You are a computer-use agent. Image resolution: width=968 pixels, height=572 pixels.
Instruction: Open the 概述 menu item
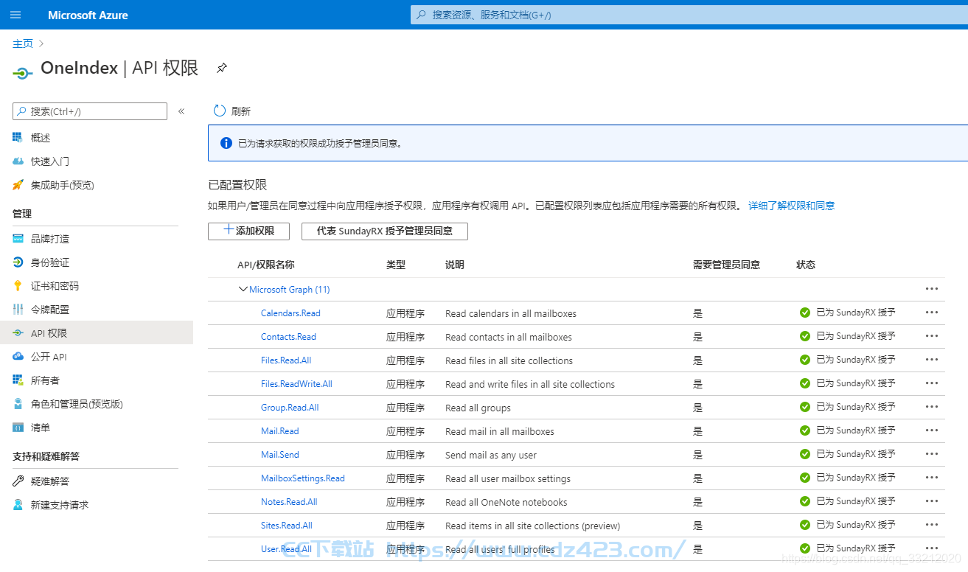point(41,138)
